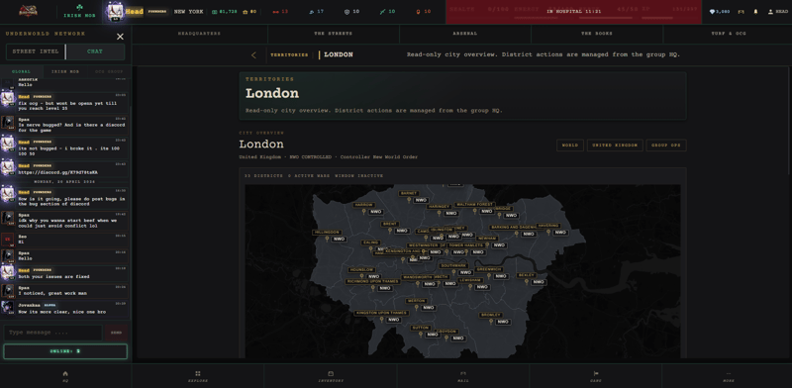The width and height of the screenshot is (792, 388).
Task: Click the United Kingdom button
Action: 615,145
